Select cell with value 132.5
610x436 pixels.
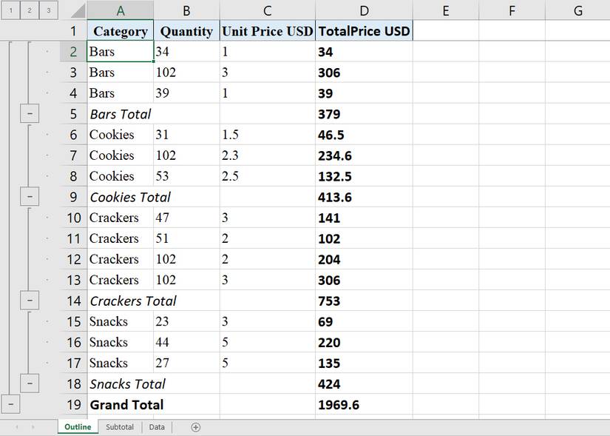click(x=364, y=175)
